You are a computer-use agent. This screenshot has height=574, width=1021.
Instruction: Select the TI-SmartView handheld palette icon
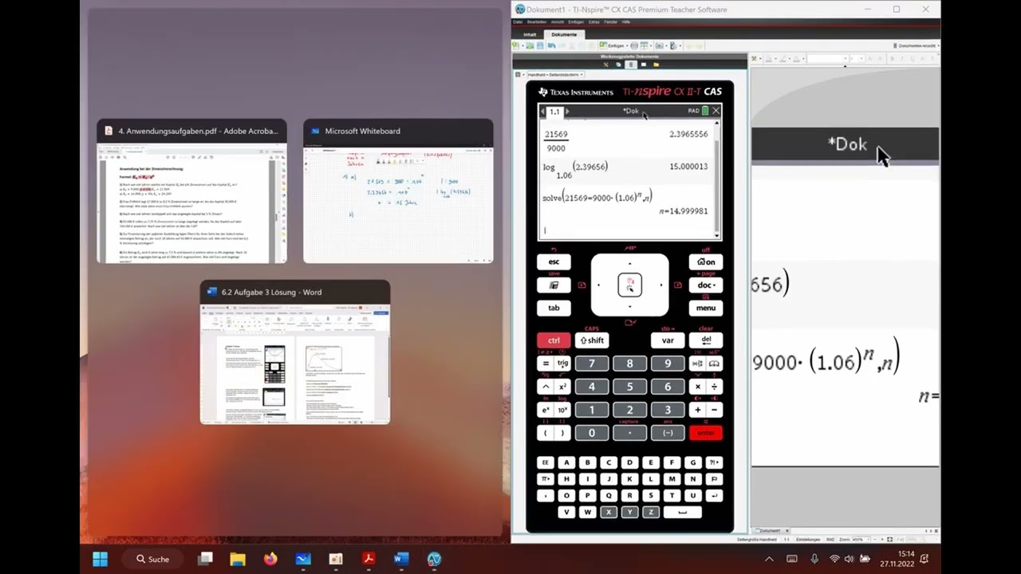630,65
